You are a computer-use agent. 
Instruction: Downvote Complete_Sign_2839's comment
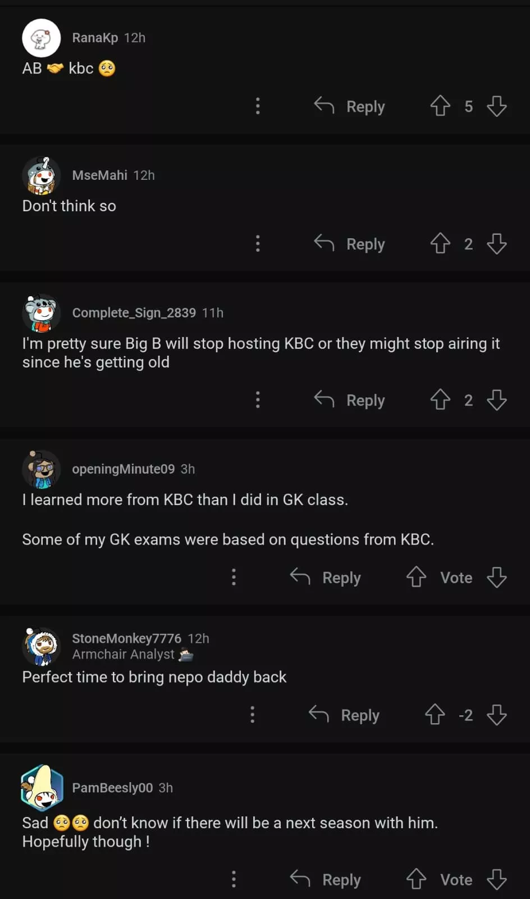point(497,400)
